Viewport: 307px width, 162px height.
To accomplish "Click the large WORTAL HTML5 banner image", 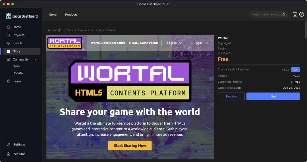I will (x=130, y=81).
